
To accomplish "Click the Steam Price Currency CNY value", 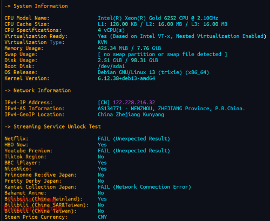I will point(102,217).
